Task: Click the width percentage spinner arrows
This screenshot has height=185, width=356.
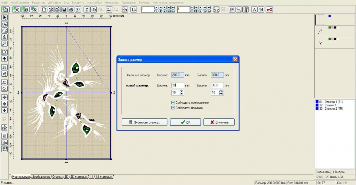Action: pos(181,93)
